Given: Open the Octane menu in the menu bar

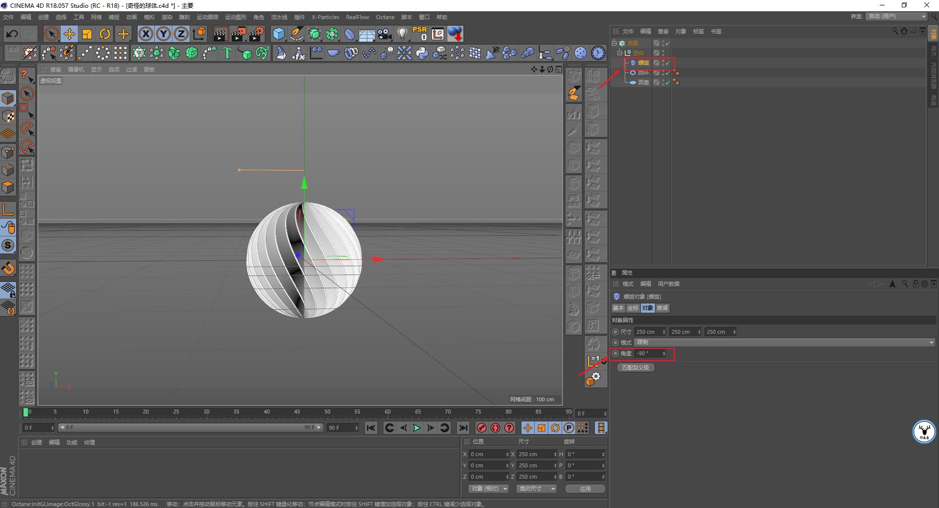Looking at the screenshot, I should click(385, 17).
